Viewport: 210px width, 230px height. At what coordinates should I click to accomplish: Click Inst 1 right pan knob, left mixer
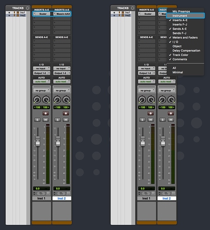click(x=46, y=100)
